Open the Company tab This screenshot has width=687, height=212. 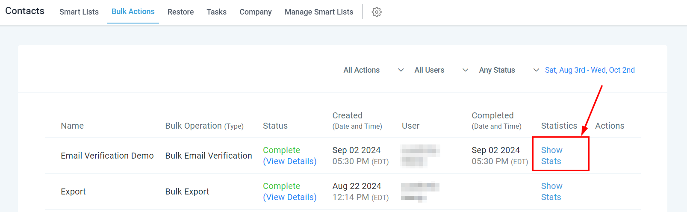[256, 12]
